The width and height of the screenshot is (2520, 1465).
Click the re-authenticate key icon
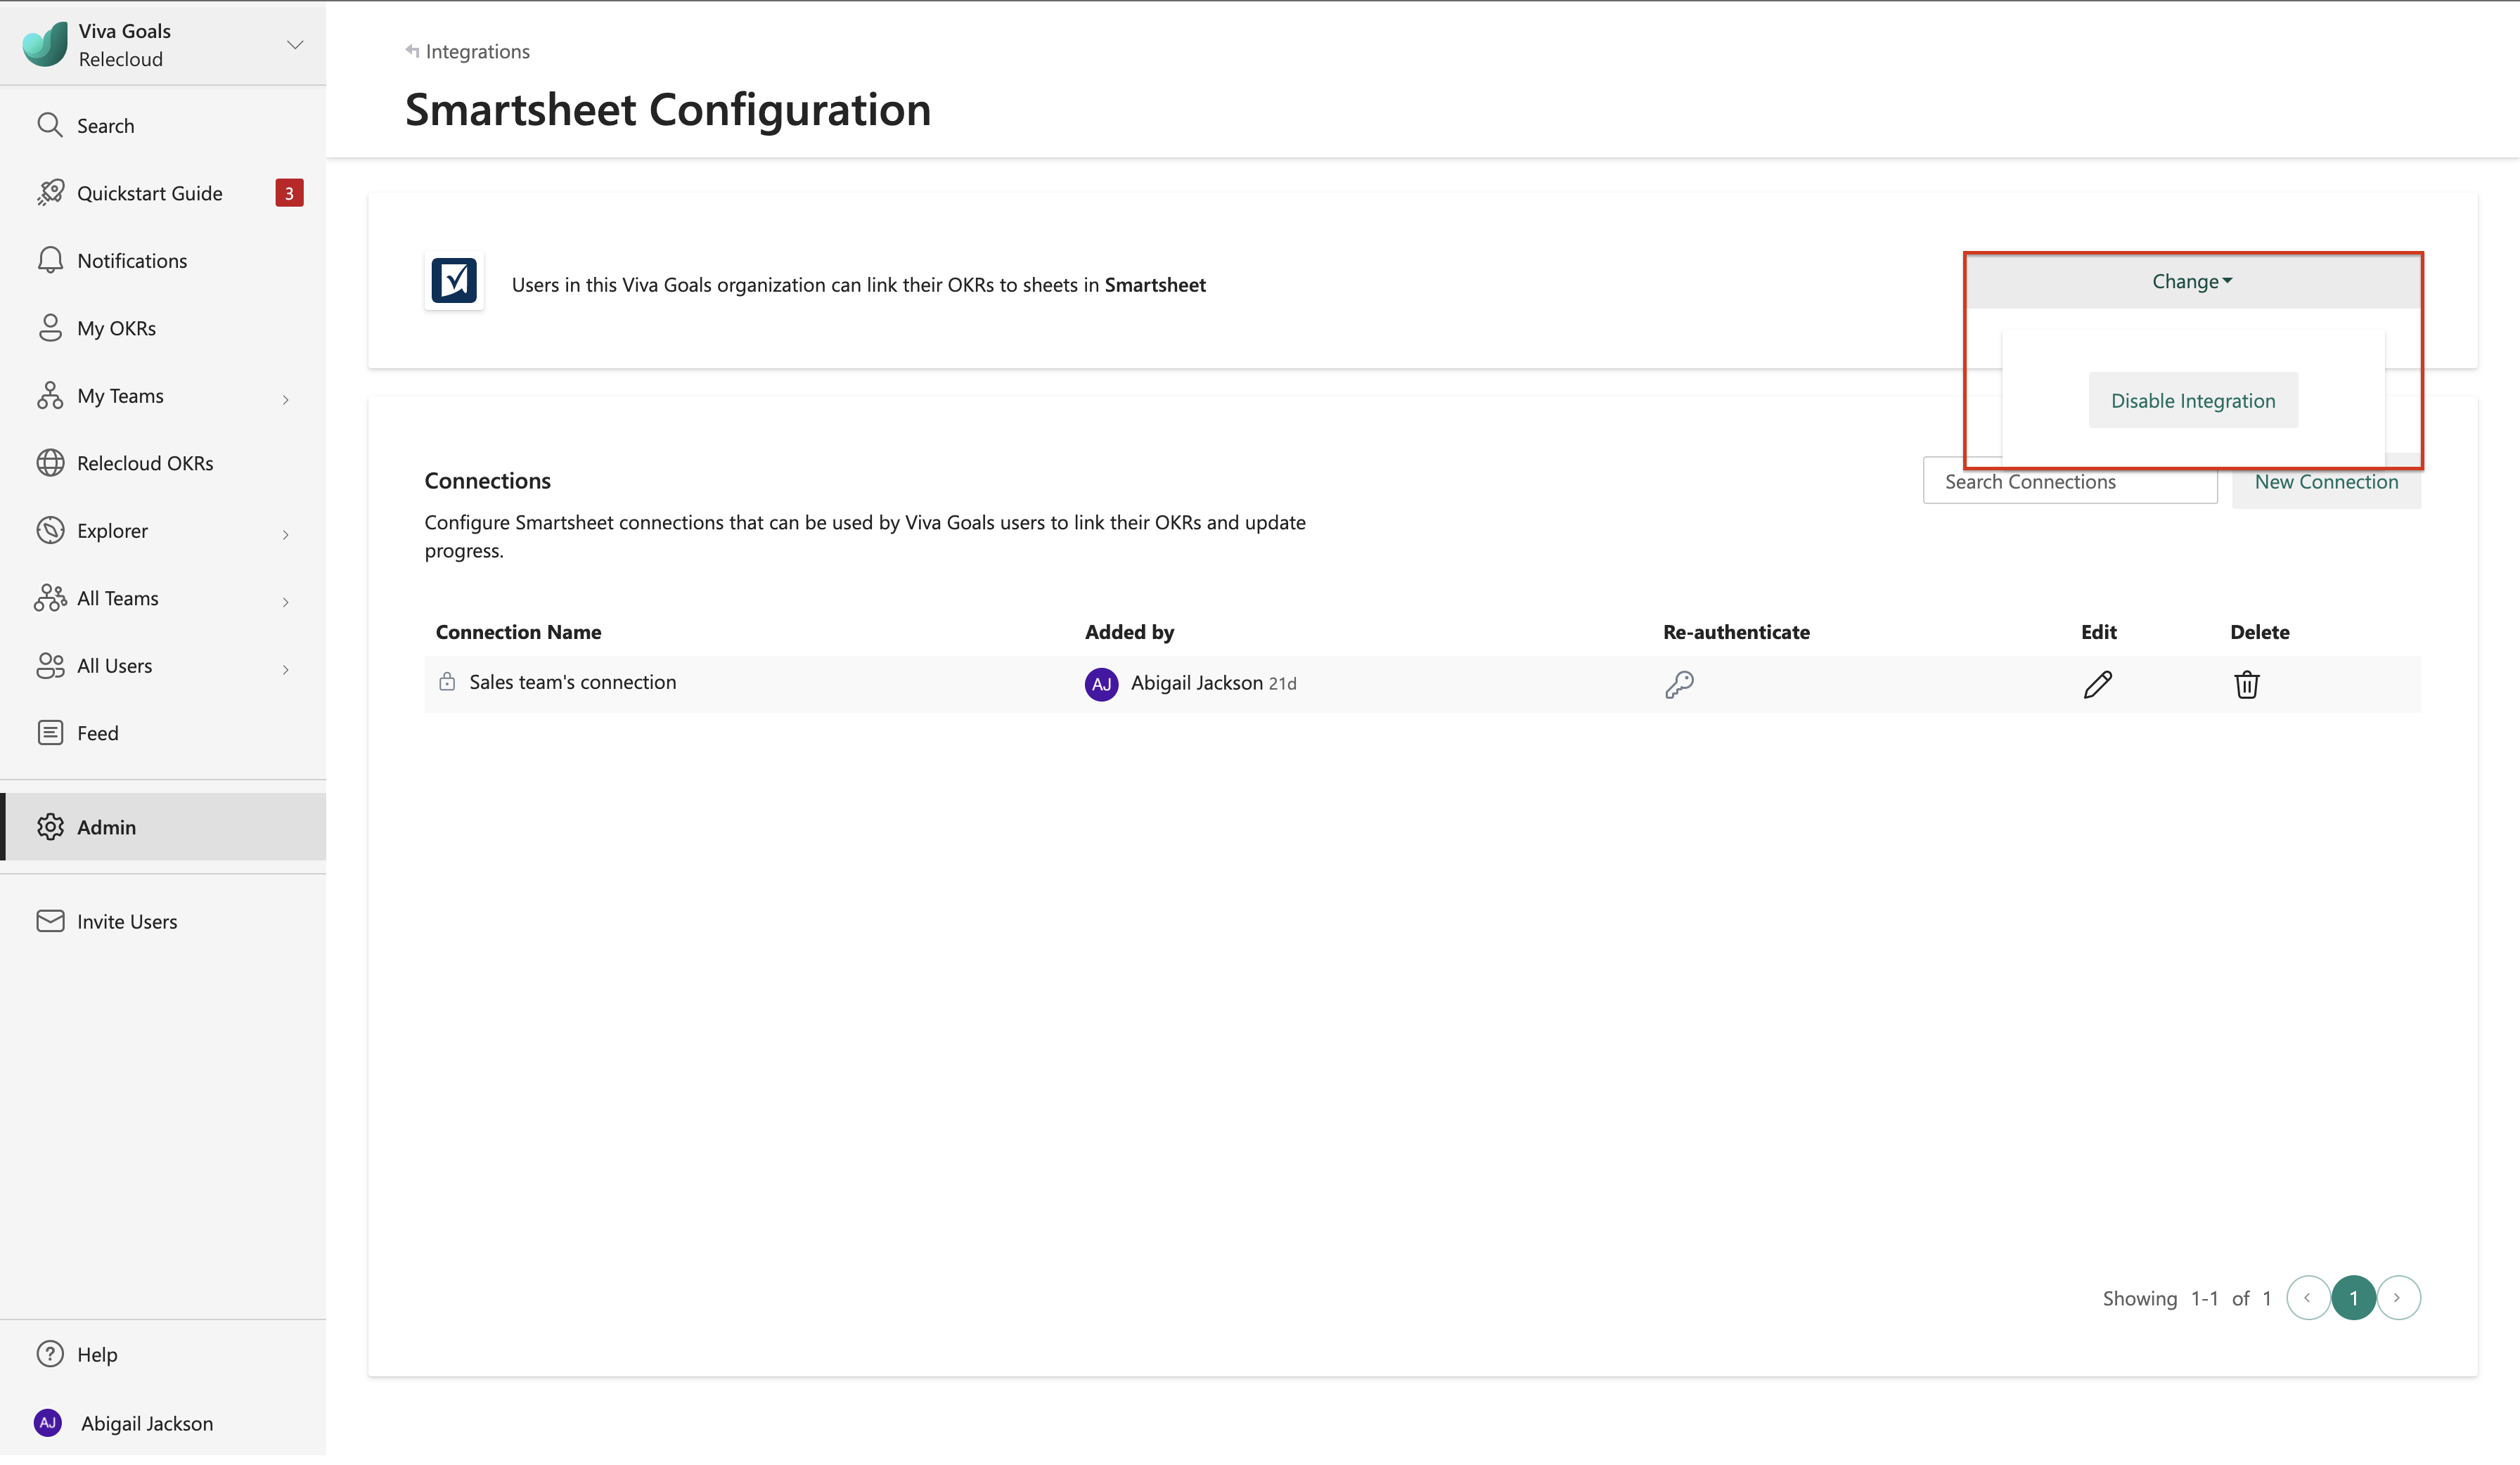(1679, 684)
